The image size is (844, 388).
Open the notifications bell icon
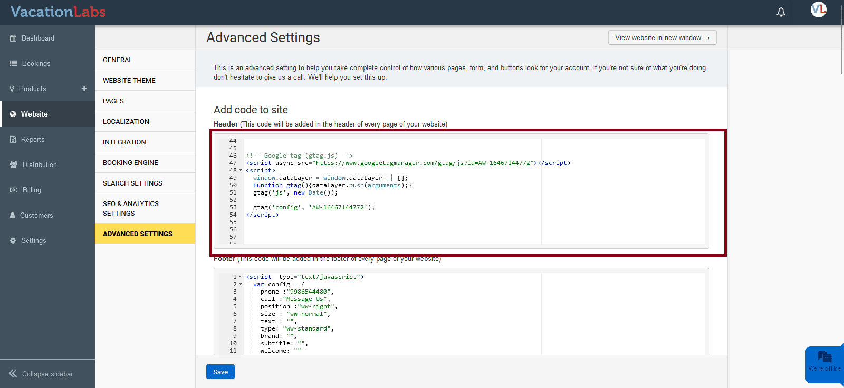click(781, 12)
